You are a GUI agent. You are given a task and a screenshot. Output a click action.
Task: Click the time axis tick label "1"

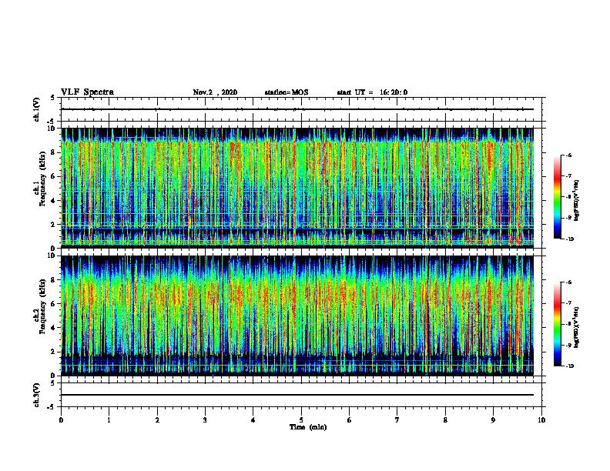[x=109, y=420]
